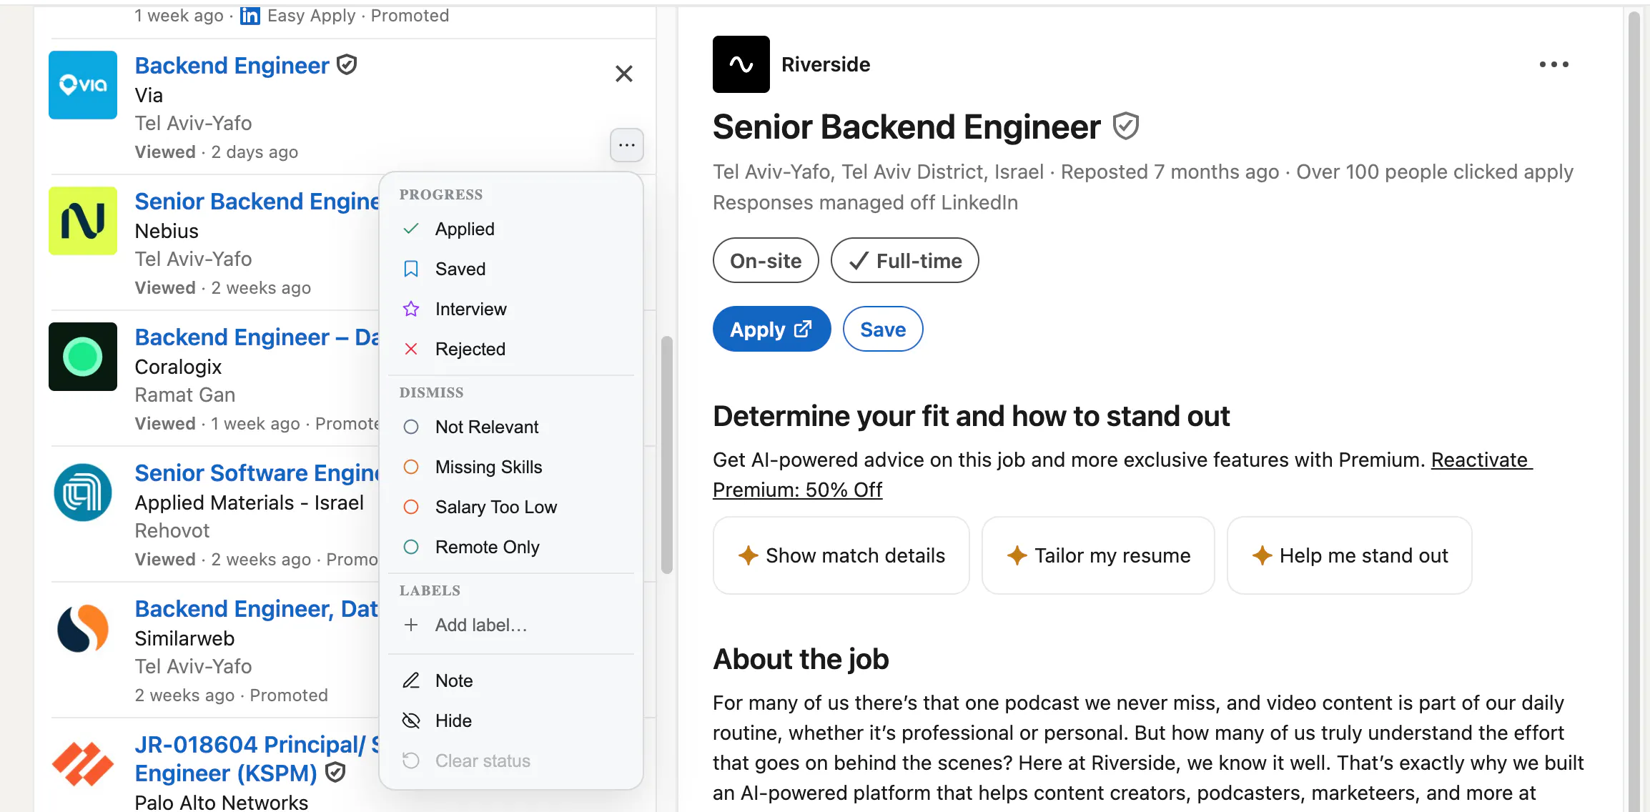
Task: Click 'Rehovot' location text
Action: pyautogui.click(x=172, y=530)
